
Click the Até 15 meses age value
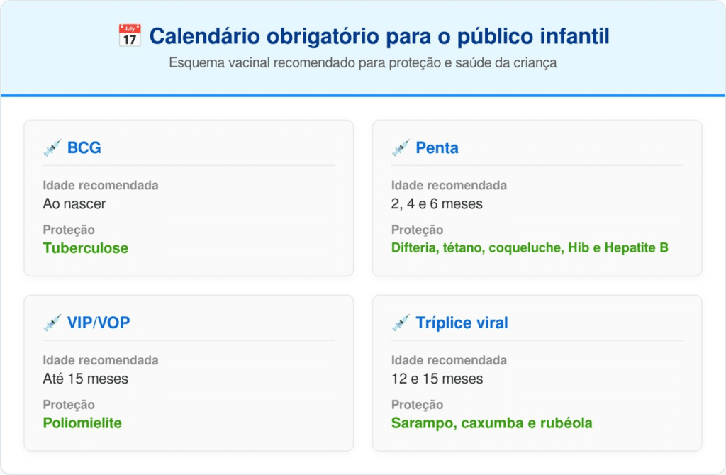pyautogui.click(x=85, y=379)
